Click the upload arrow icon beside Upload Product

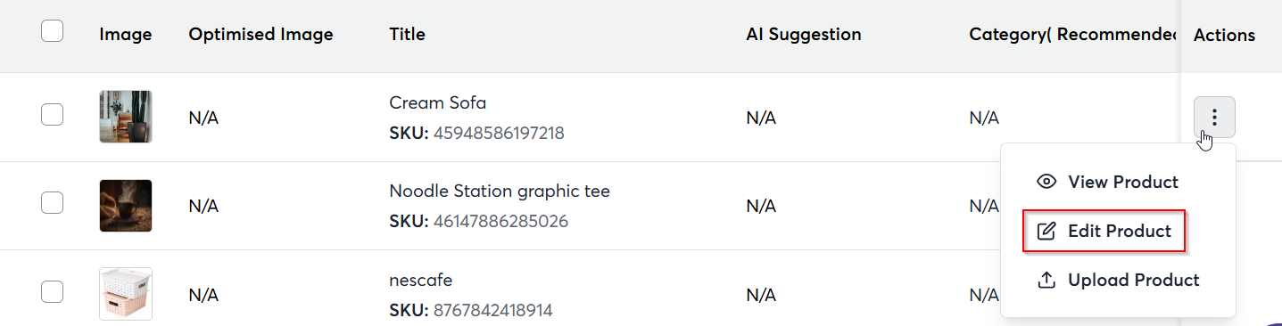click(1046, 280)
